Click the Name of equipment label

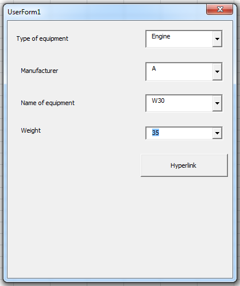[48, 103]
